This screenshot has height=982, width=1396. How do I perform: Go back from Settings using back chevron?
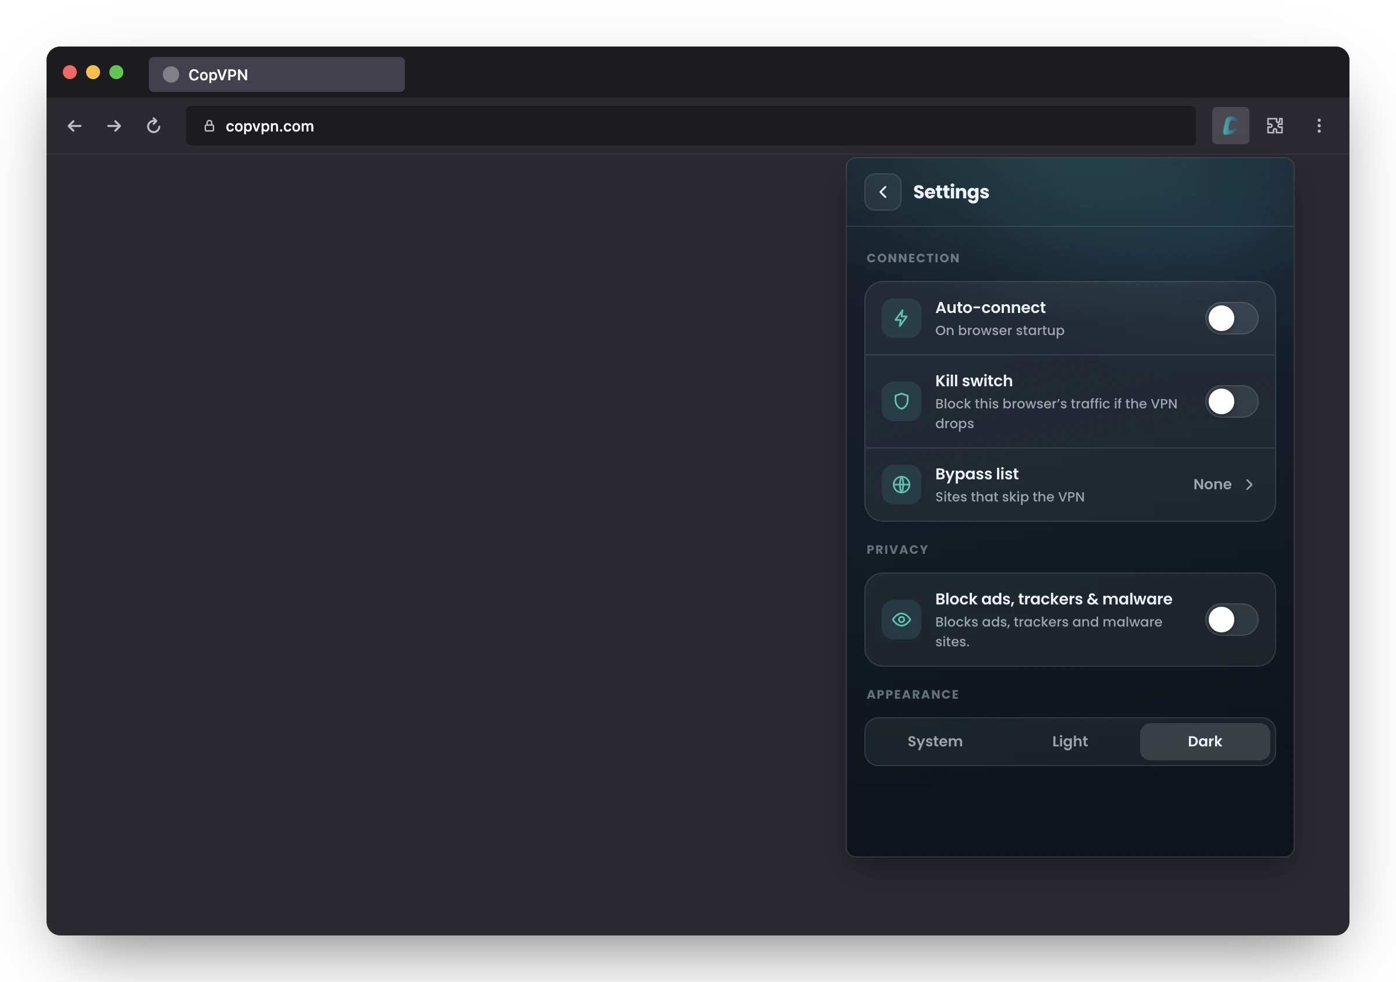pyautogui.click(x=882, y=192)
